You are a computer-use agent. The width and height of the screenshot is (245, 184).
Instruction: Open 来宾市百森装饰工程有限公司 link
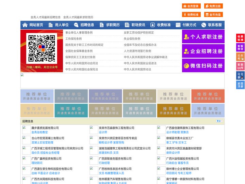(116, 128)
